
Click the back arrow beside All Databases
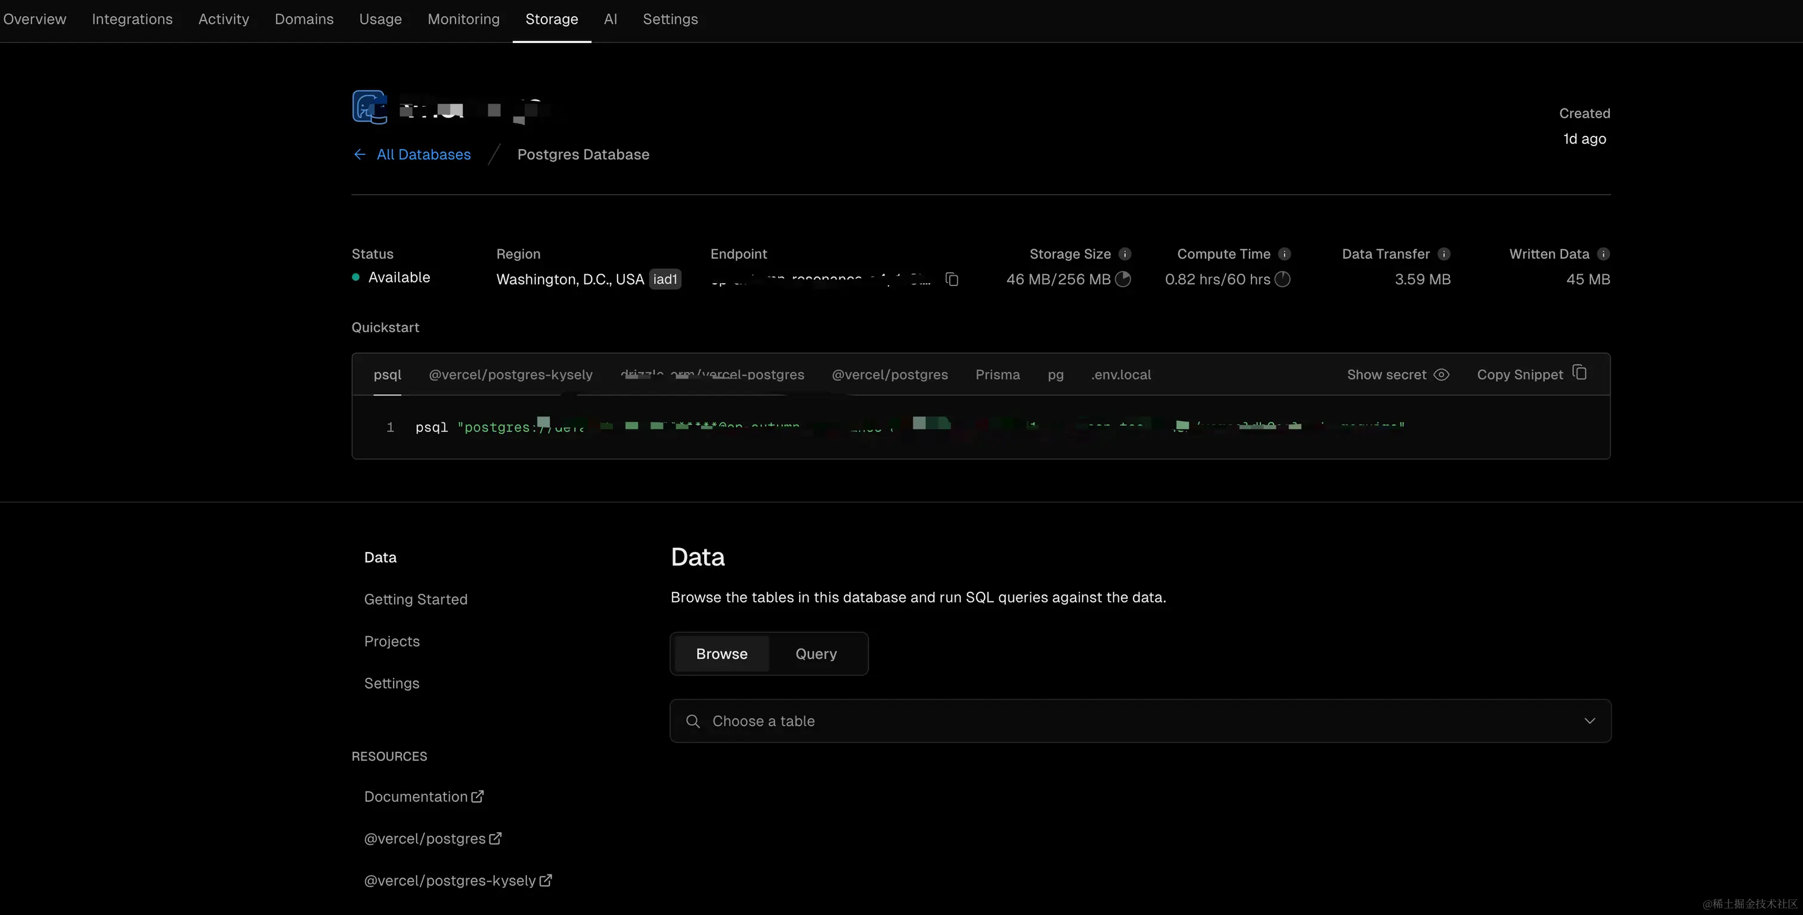[x=360, y=154]
